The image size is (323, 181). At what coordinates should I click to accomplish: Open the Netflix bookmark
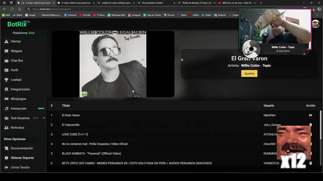[x=194, y=15]
